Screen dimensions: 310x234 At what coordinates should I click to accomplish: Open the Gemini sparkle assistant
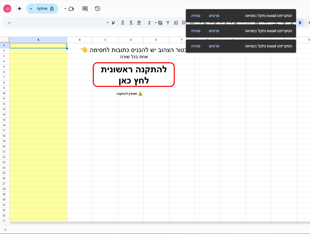(19, 9)
